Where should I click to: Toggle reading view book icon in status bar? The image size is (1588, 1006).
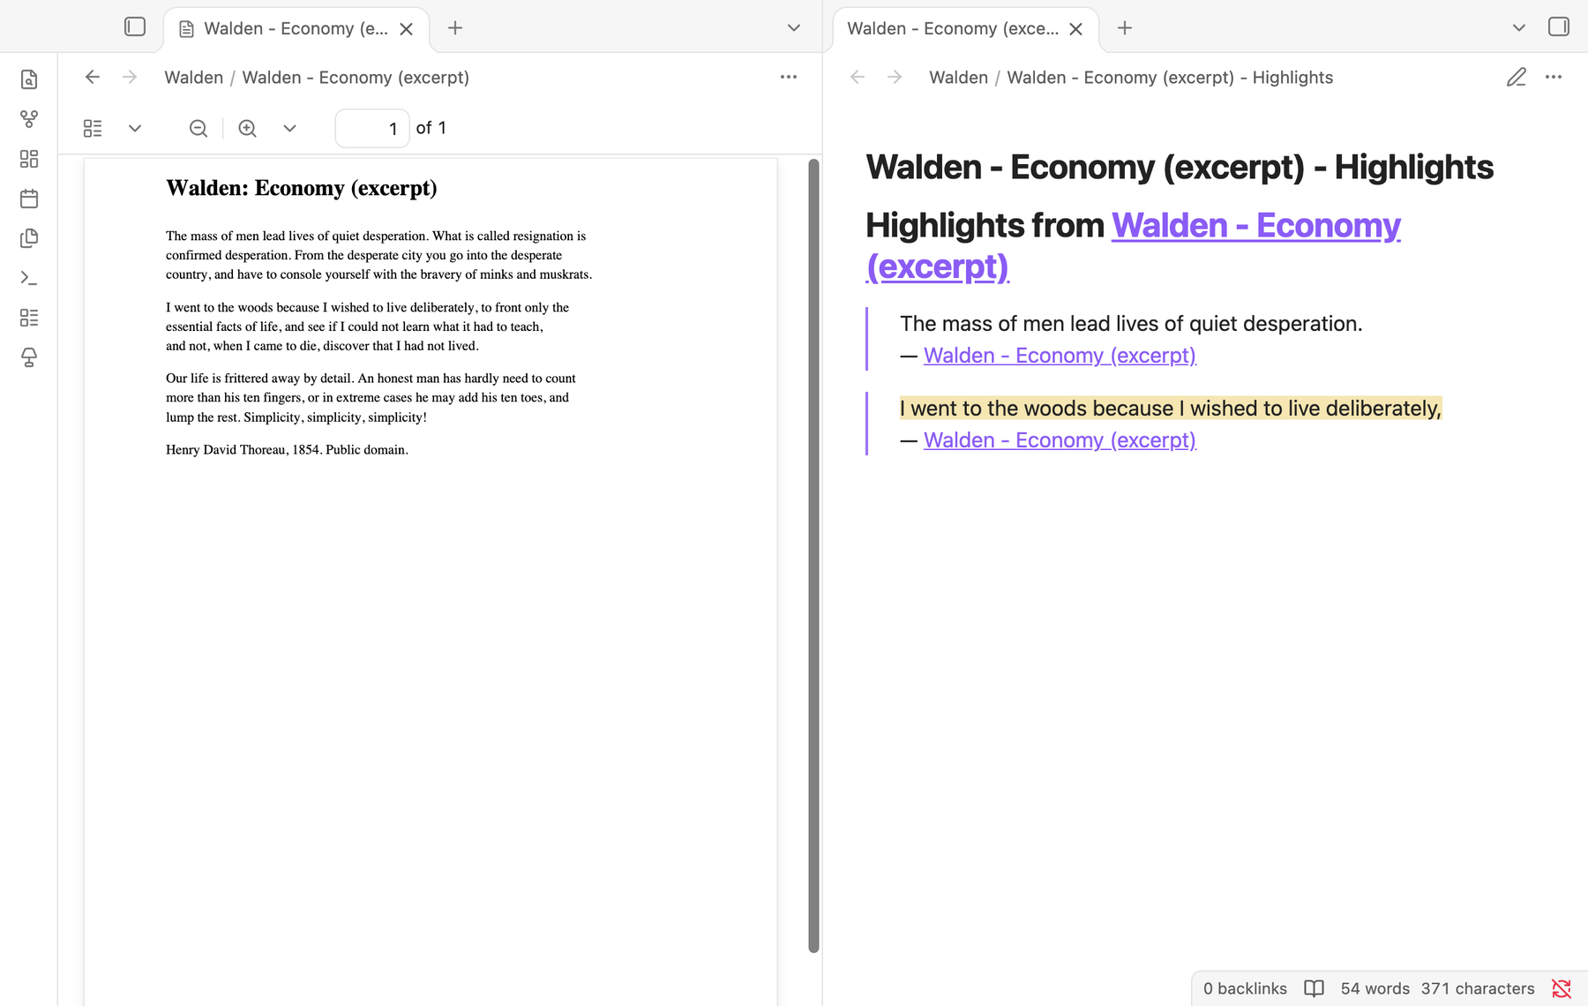[1314, 988]
